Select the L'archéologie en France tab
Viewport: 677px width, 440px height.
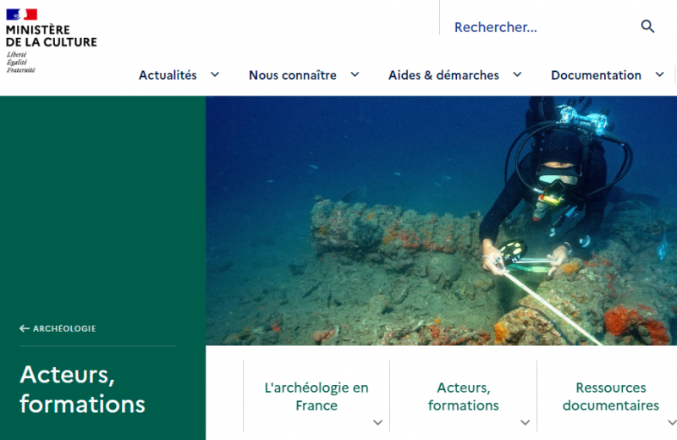[316, 396]
